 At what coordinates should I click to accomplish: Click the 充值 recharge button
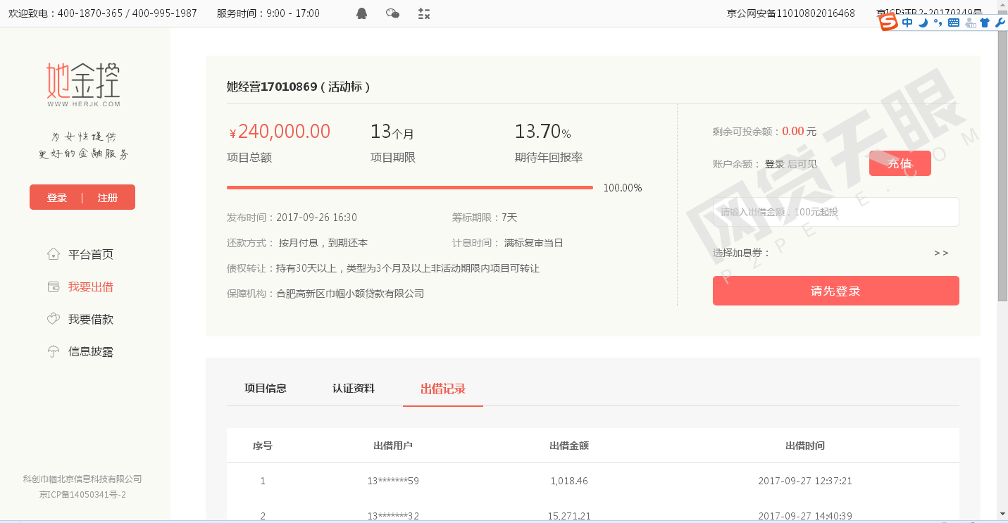coord(900,163)
